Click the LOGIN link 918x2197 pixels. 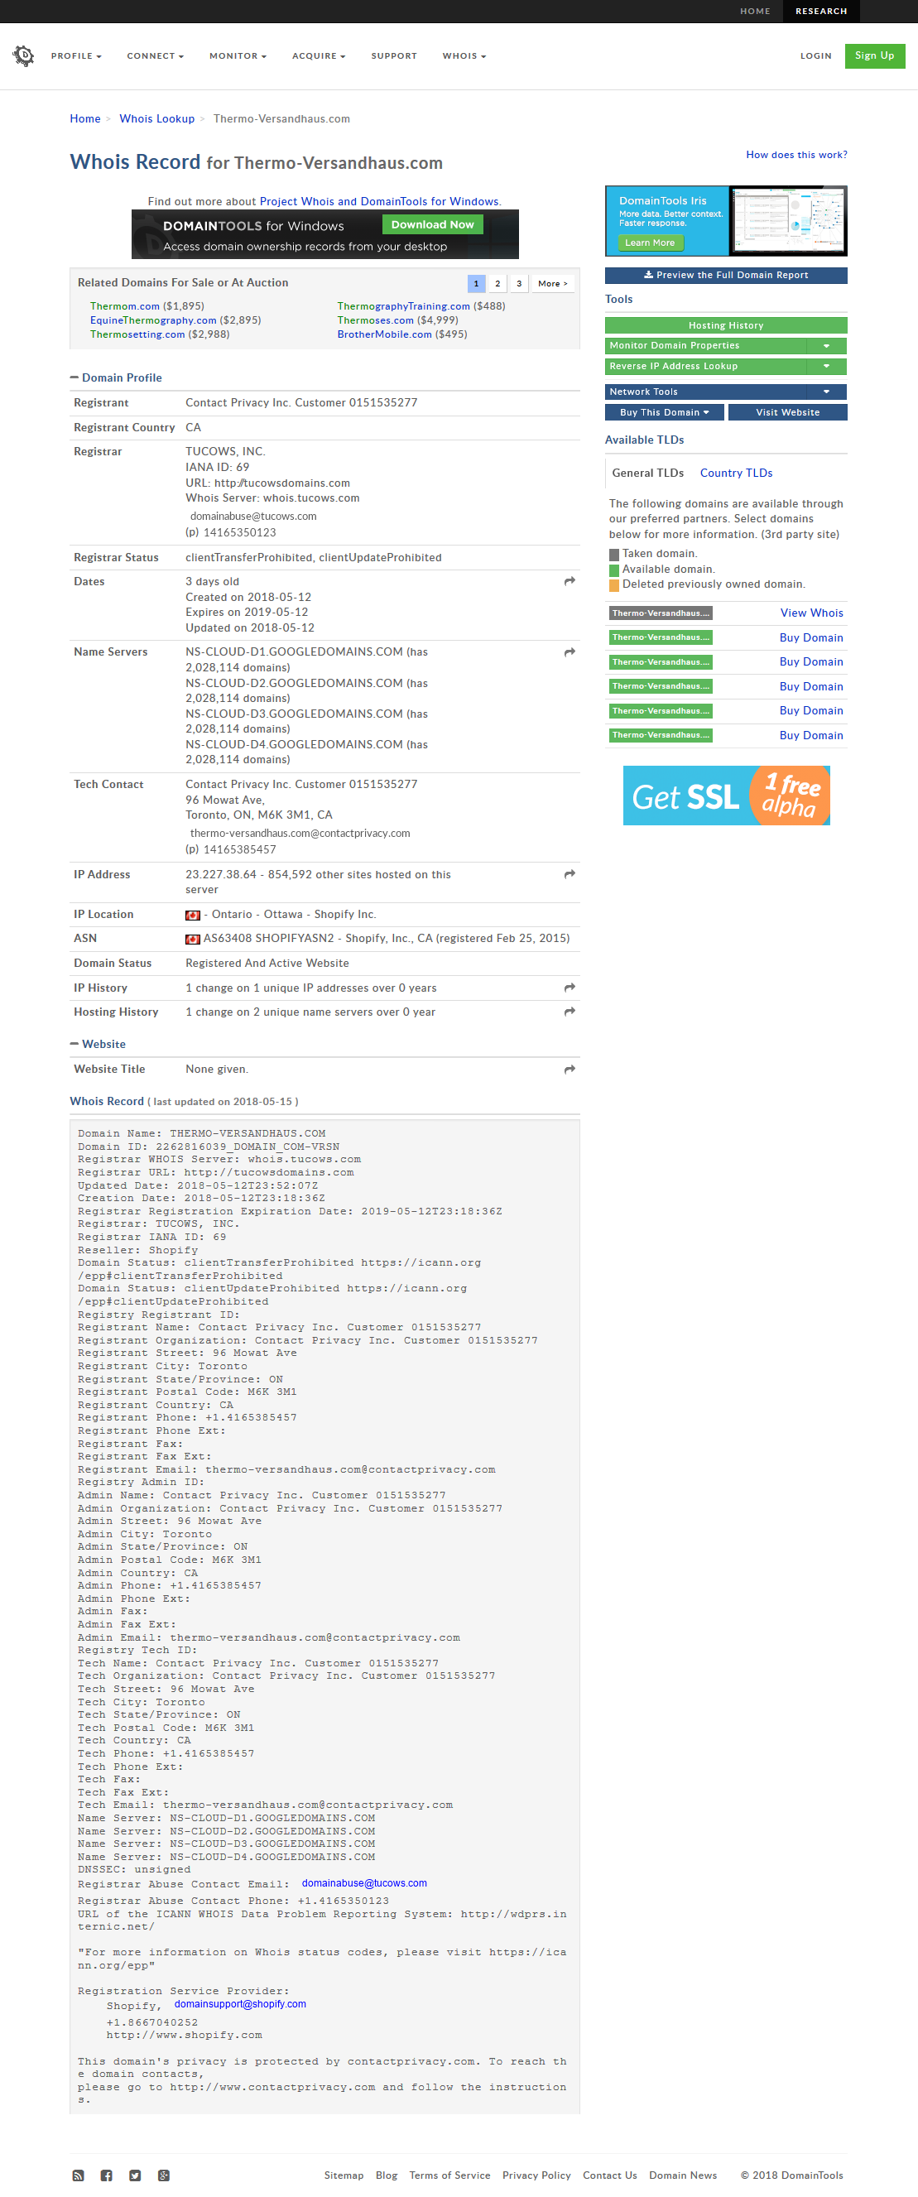tap(815, 56)
